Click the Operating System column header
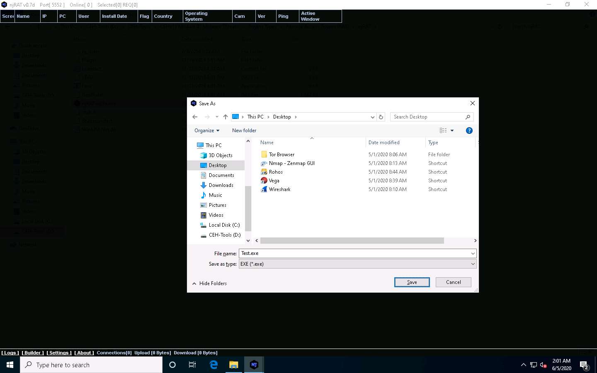 pyautogui.click(x=208, y=16)
